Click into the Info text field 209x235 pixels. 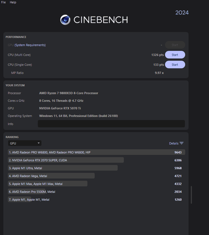[x=111, y=124]
